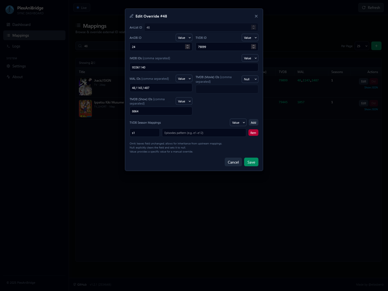The image size is (388, 291).
Task: Open Dashboard from the sidebar
Action: coord(34,25)
